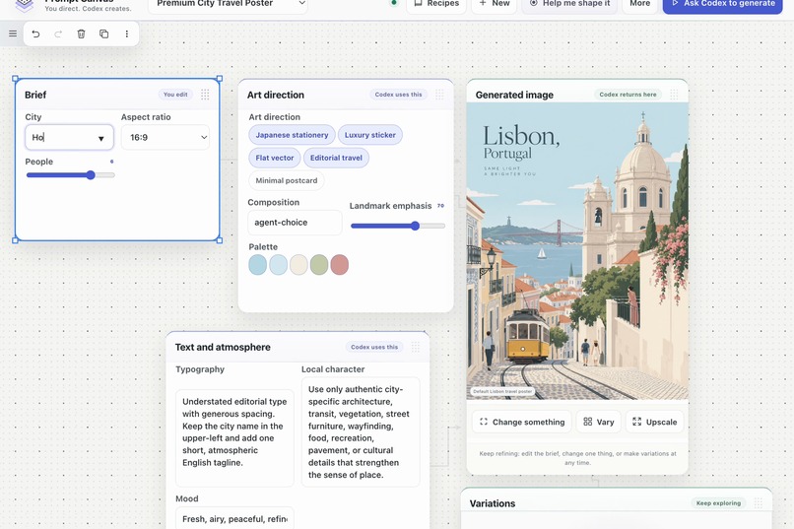The image size is (794, 529).
Task: Click the Upscale button
Action: [654, 422]
